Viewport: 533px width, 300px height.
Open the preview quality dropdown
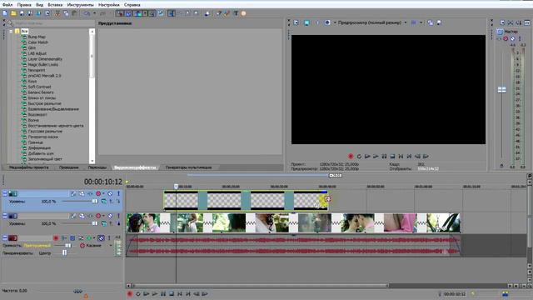(x=406, y=22)
